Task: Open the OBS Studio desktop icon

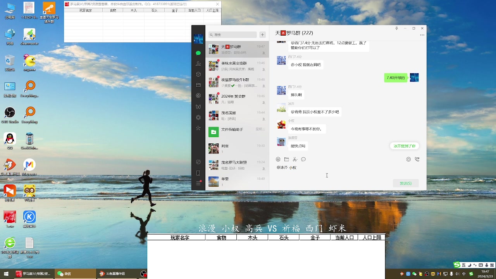Action: (10, 115)
